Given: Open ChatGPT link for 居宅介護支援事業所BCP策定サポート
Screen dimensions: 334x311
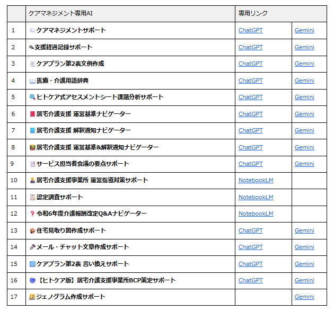Looking at the screenshot, I should point(250,281).
